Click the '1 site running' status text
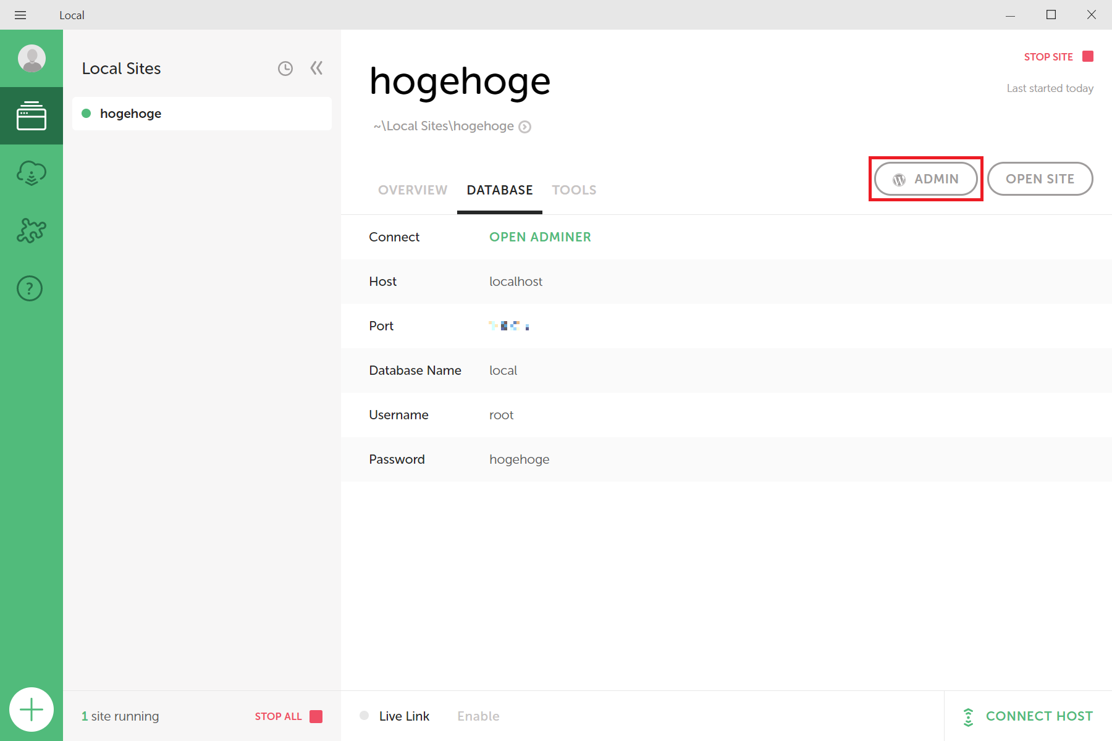The height and width of the screenshot is (741, 1112). [120, 716]
